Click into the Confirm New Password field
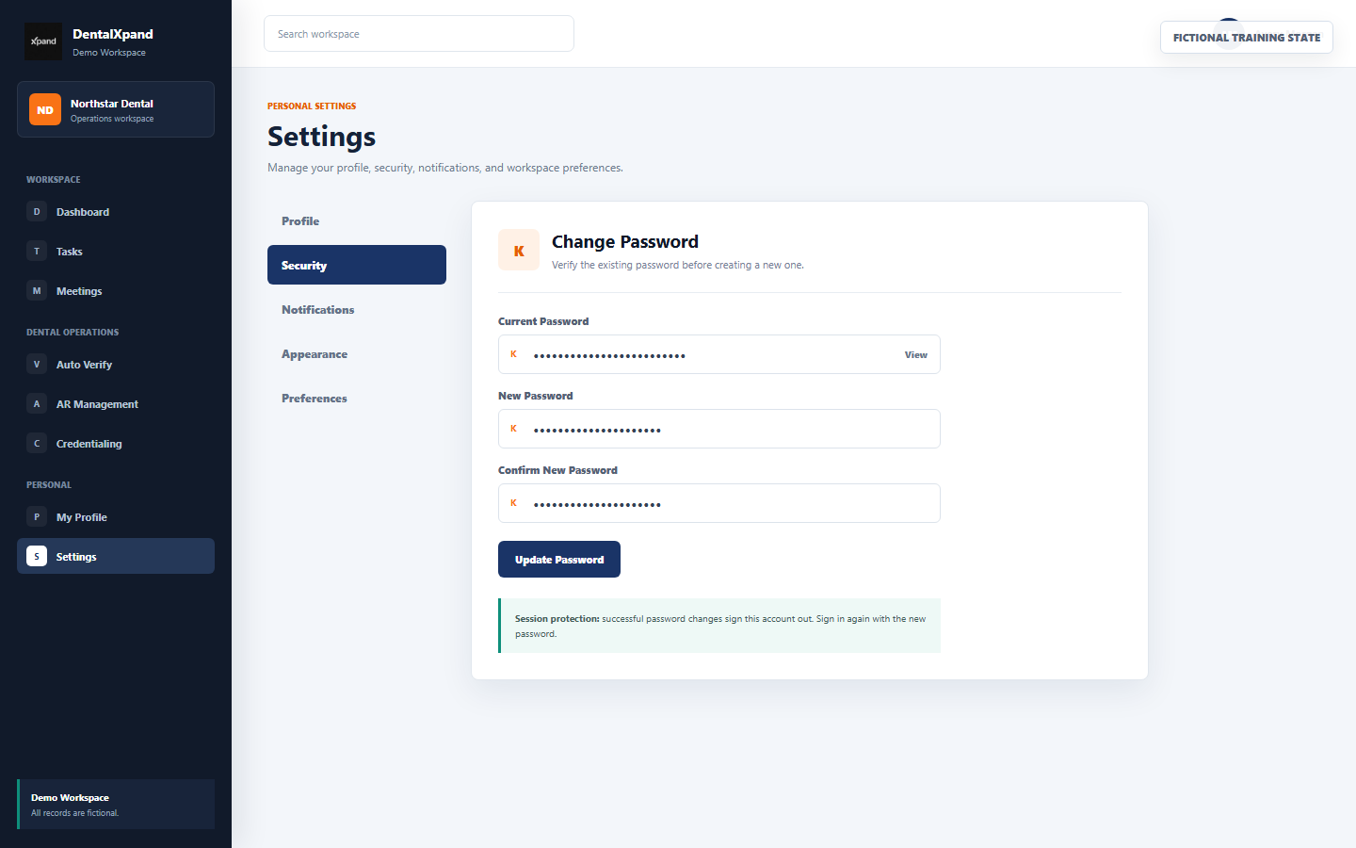The width and height of the screenshot is (1356, 848). pyautogui.click(x=719, y=503)
